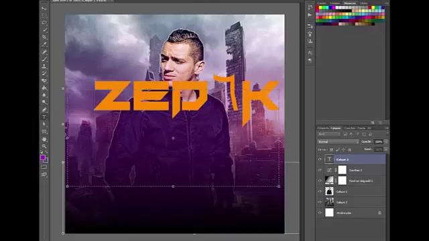Open the Opacity slider arrow
Screen dimensions: 429x241
[x=386, y=141]
